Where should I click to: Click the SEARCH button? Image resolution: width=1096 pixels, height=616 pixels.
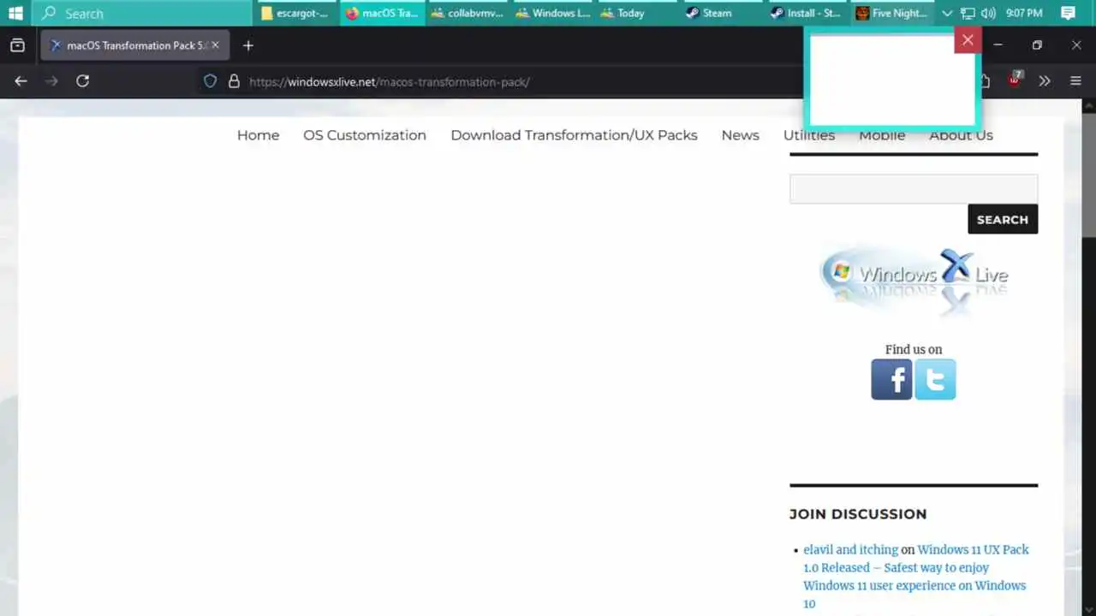click(x=1003, y=219)
